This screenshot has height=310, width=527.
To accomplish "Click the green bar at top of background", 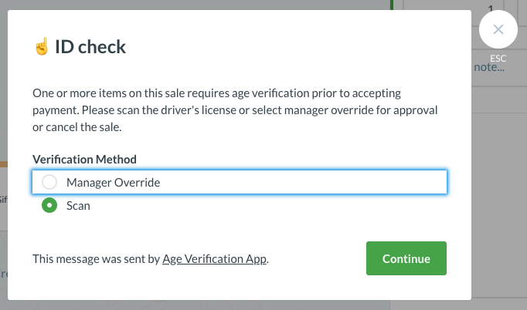I will click(392, 5).
